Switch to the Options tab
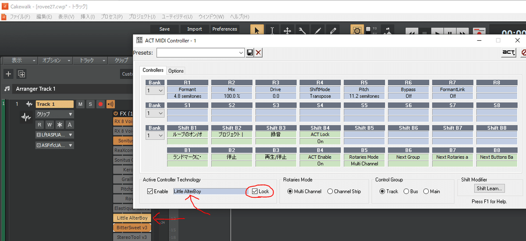The image size is (526, 241). [x=176, y=71]
